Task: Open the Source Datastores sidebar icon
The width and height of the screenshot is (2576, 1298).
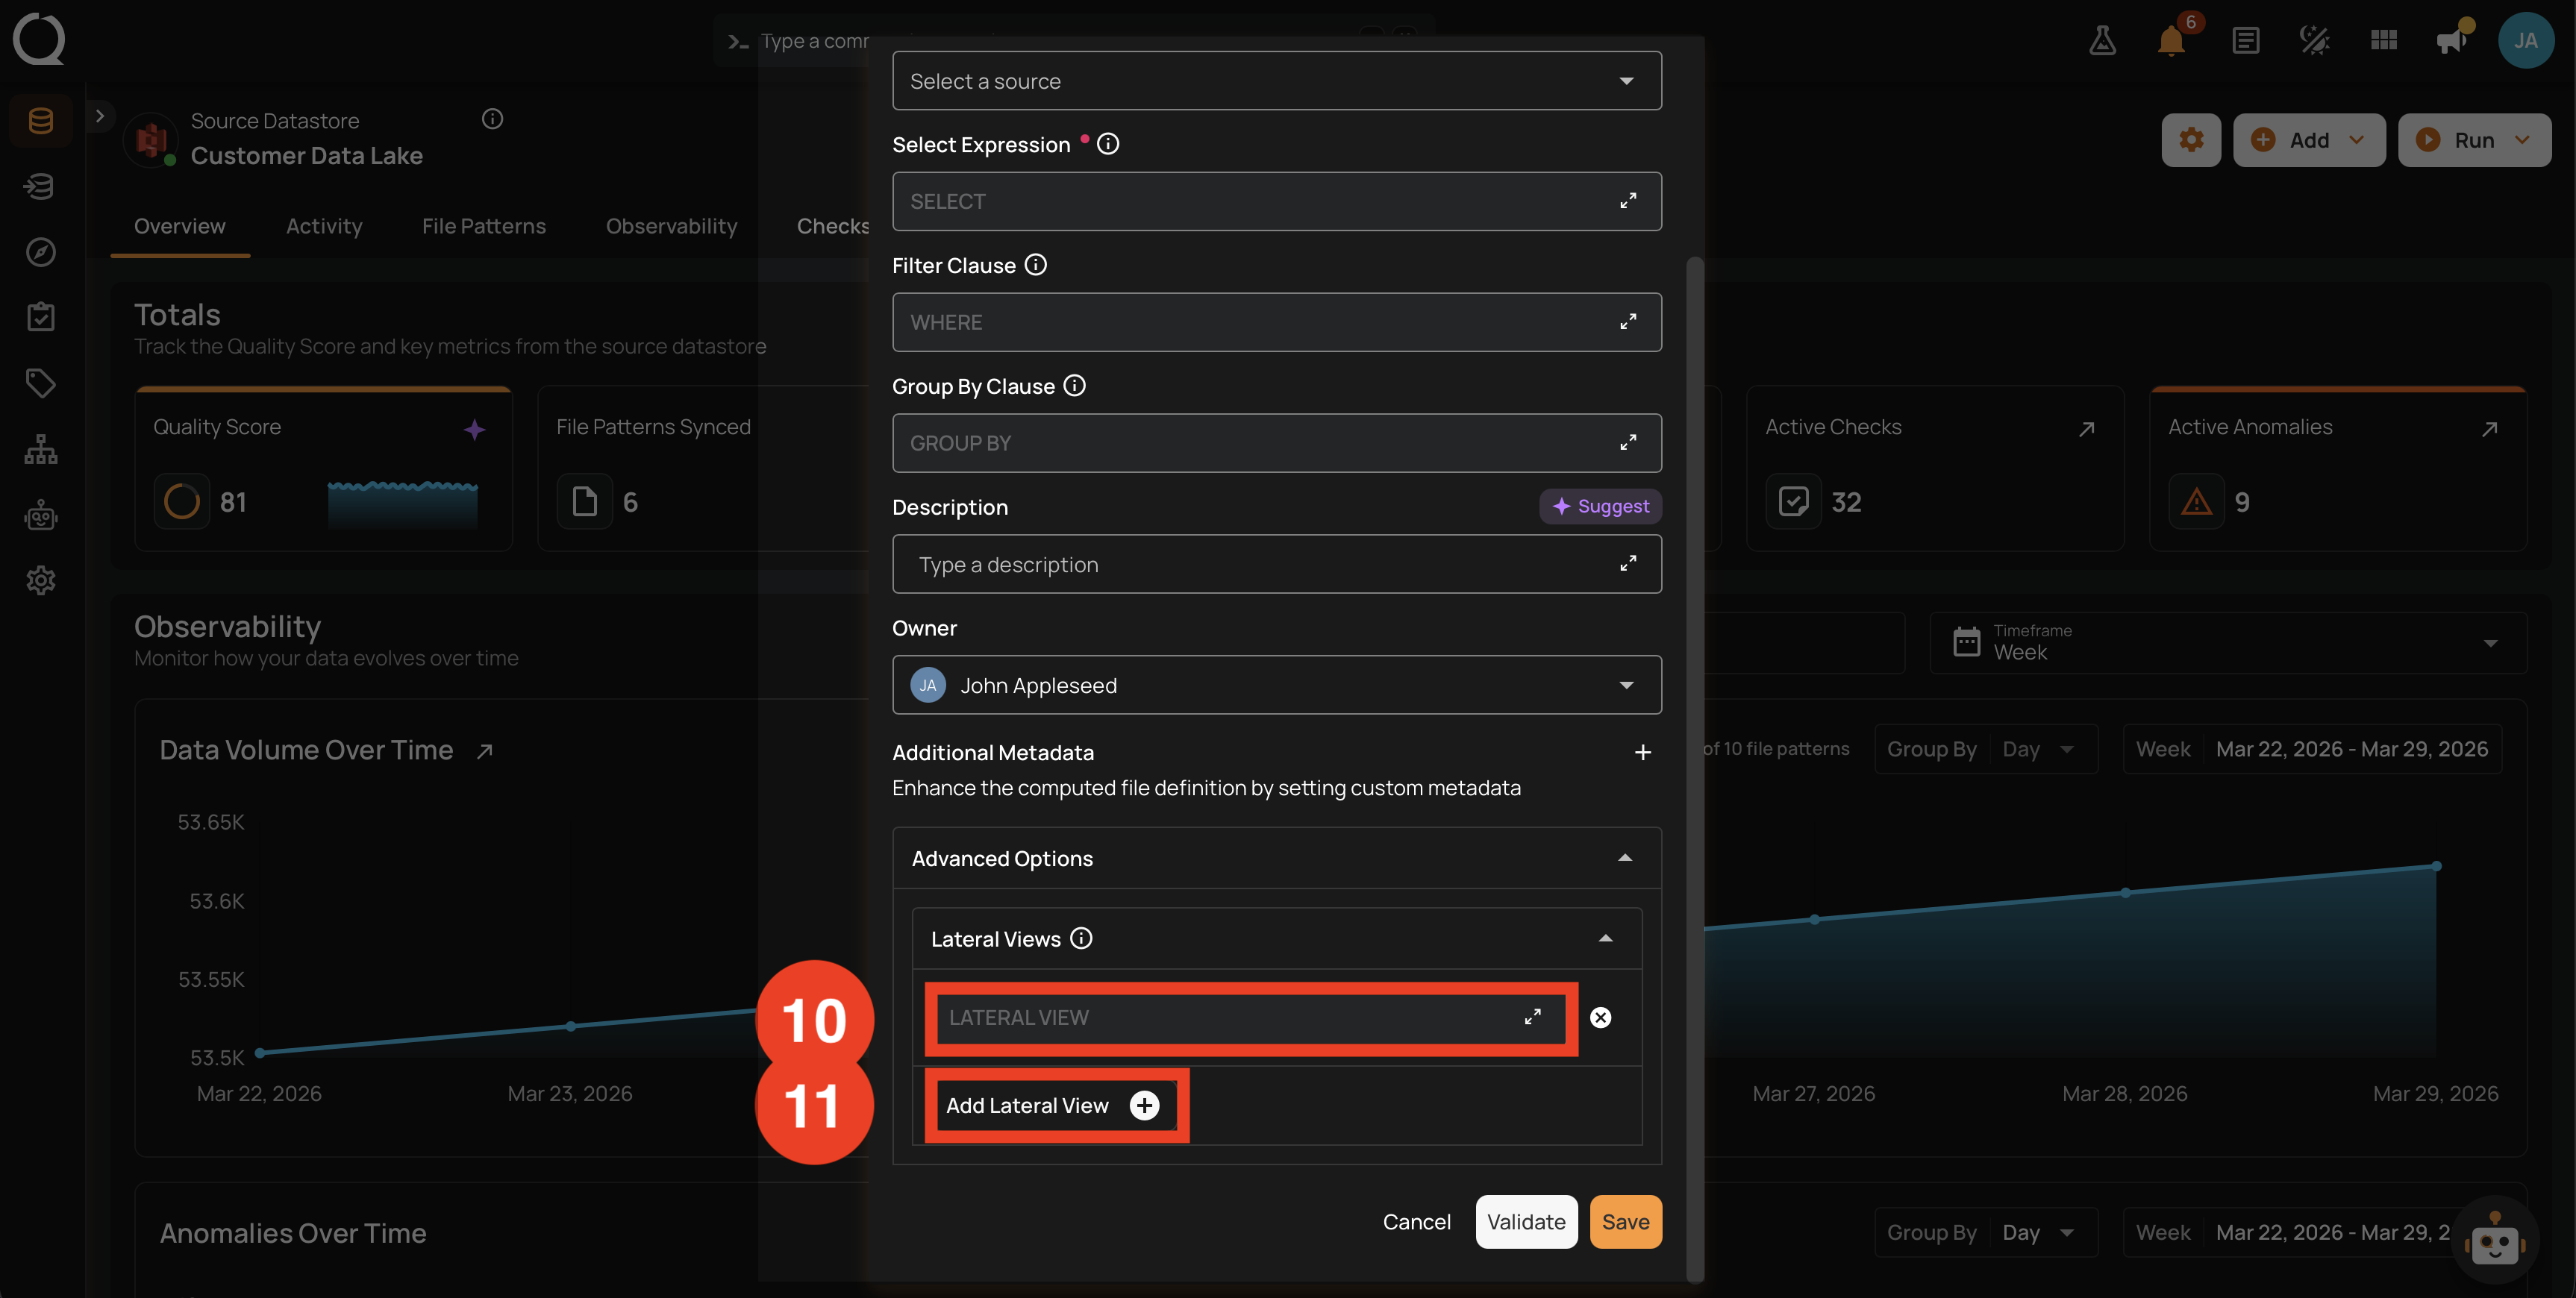Action: (40, 121)
